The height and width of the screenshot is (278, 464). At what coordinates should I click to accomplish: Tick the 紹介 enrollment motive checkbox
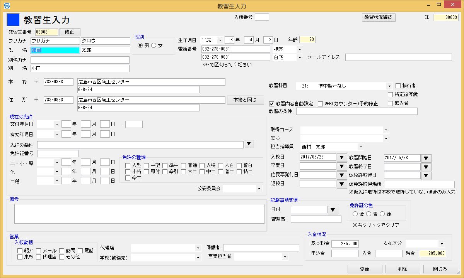click(x=20, y=251)
